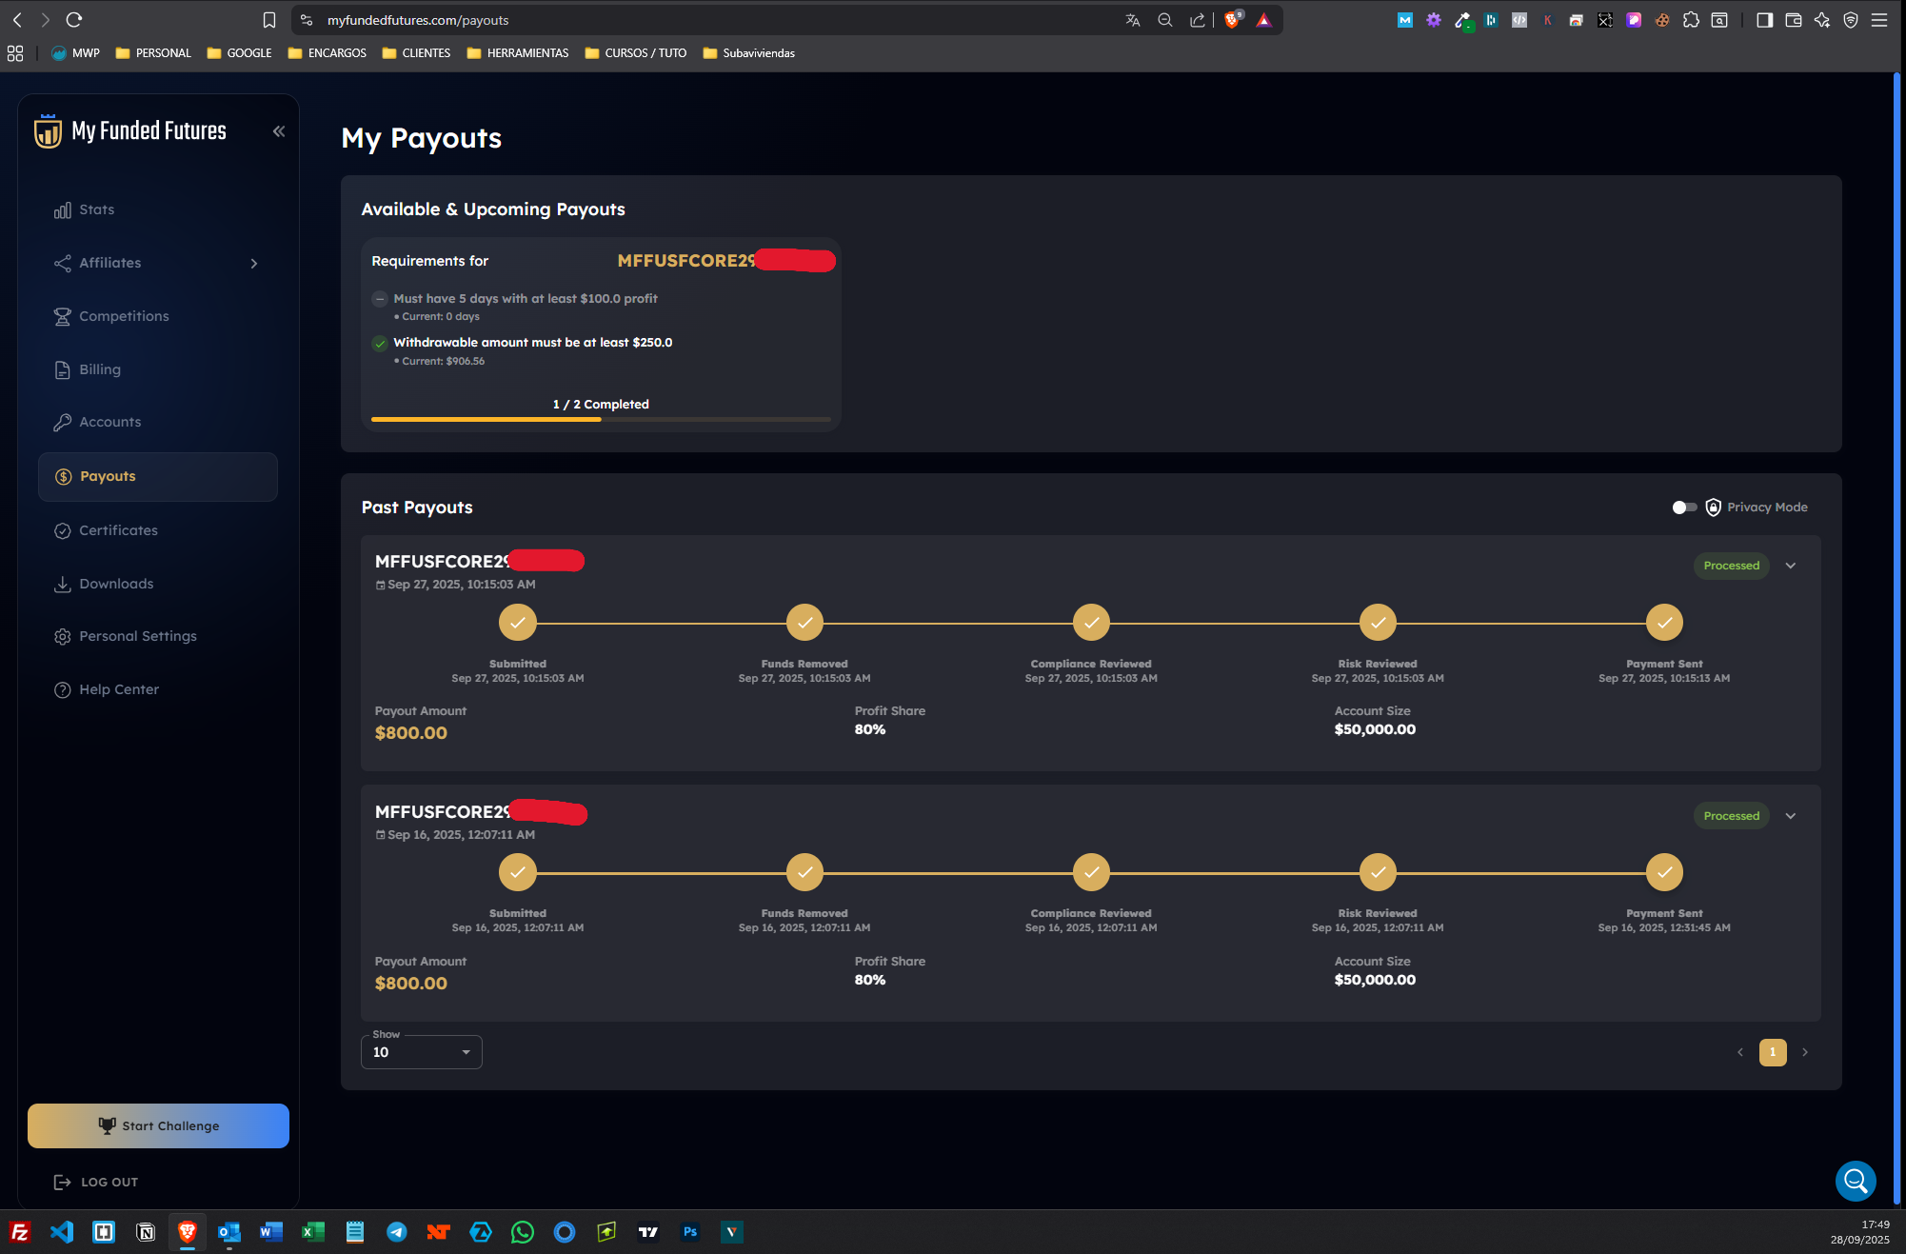The height and width of the screenshot is (1254, 1906).
Task: Collapse the sidebar with double-chevron icon
Action: (x=279, y=131)
